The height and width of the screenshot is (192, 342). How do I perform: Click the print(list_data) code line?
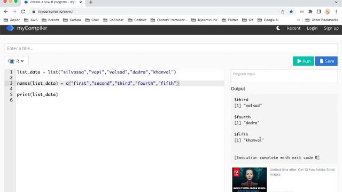[x=37, y=94]
